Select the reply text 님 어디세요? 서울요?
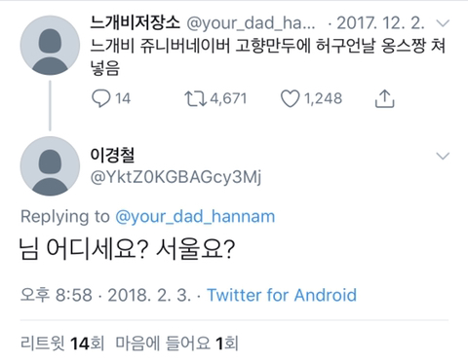The height and width of the screenshot is (362, 468). coord(127,249)
